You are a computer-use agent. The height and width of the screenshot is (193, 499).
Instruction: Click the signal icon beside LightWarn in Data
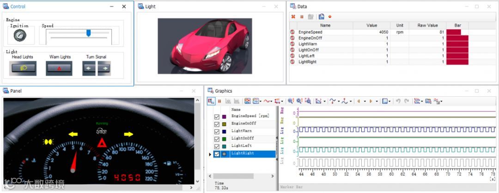(x=293, y=44)
